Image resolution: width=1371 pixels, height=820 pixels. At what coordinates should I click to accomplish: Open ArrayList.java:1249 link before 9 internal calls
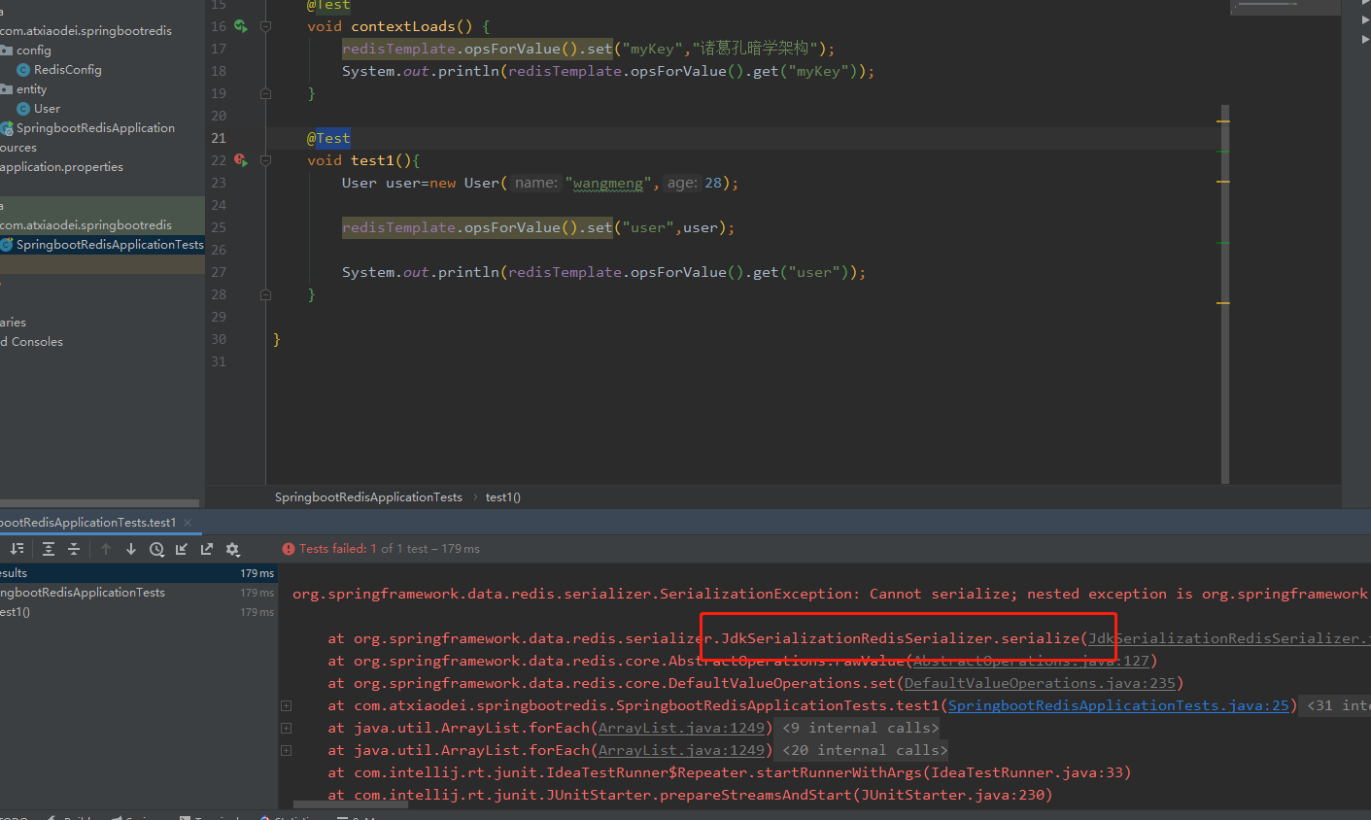pyautogui.click(x=681, y=728)
